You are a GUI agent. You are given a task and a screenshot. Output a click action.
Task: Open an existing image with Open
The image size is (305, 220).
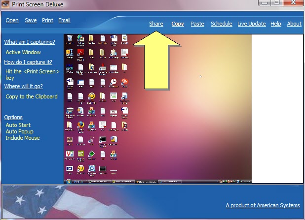pyautogui.click(x=12, y=20)
